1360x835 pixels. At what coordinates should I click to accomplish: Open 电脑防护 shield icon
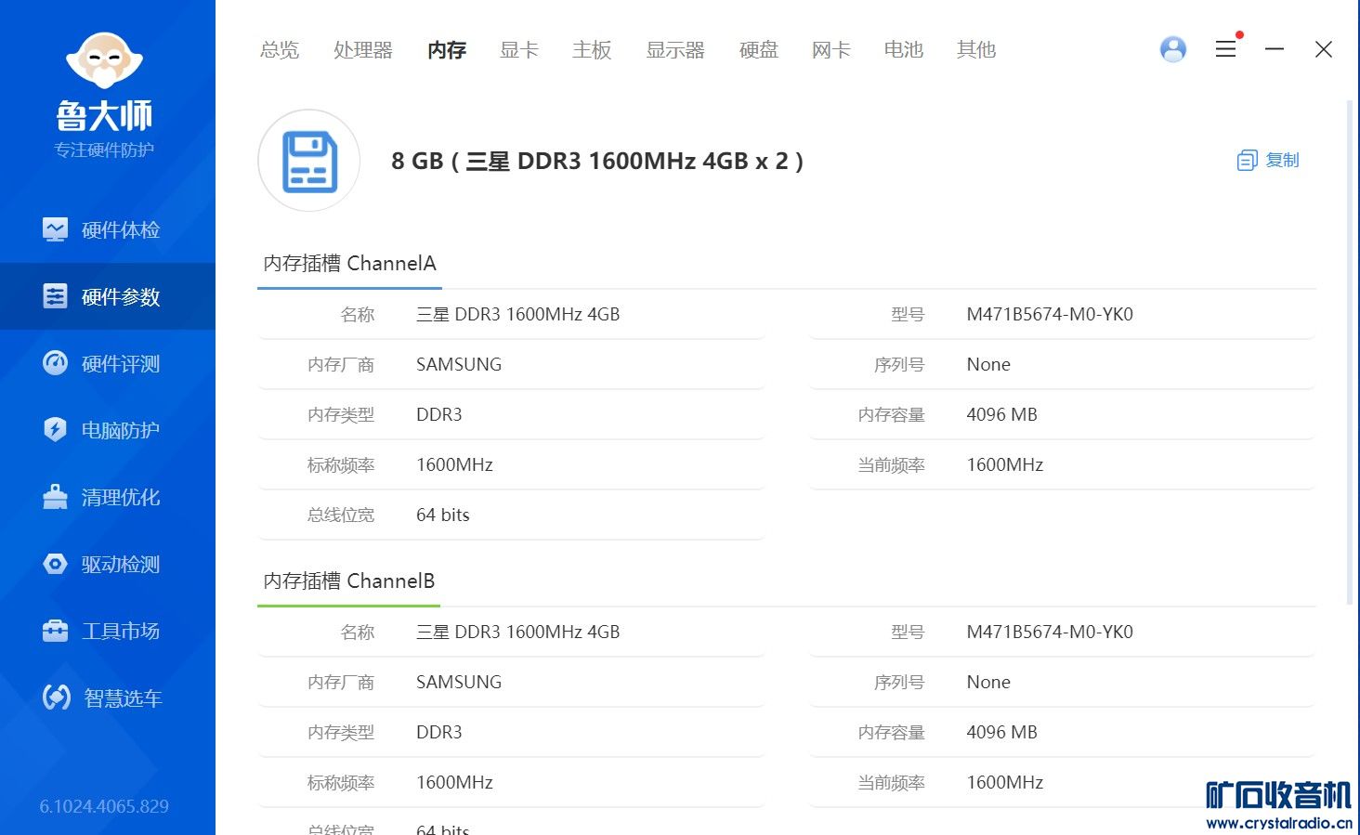[55, 430]
